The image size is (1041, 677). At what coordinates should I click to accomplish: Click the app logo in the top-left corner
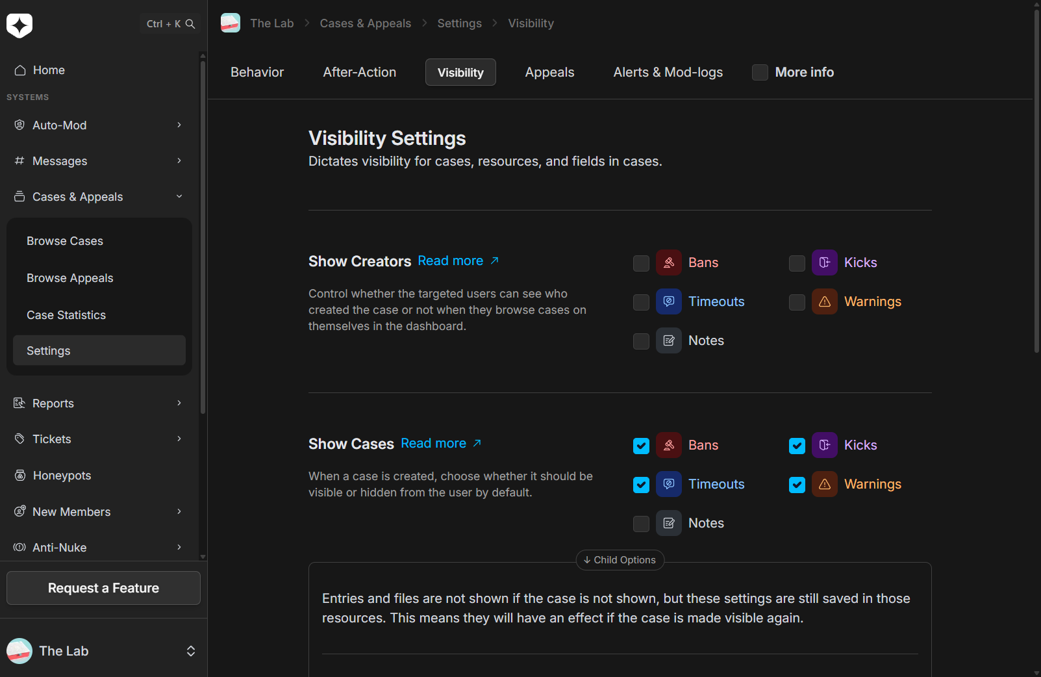pyautogui.click(x=19, y=25)
